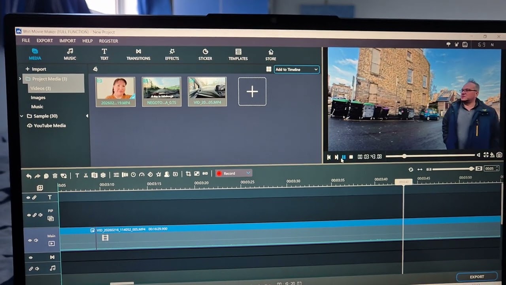Start recording with Record button
This screenshot has width=506, height=285.
click(x=229, y=173)
